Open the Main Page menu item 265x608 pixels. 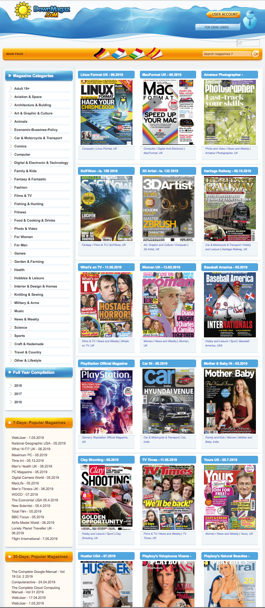pos(15,54)
